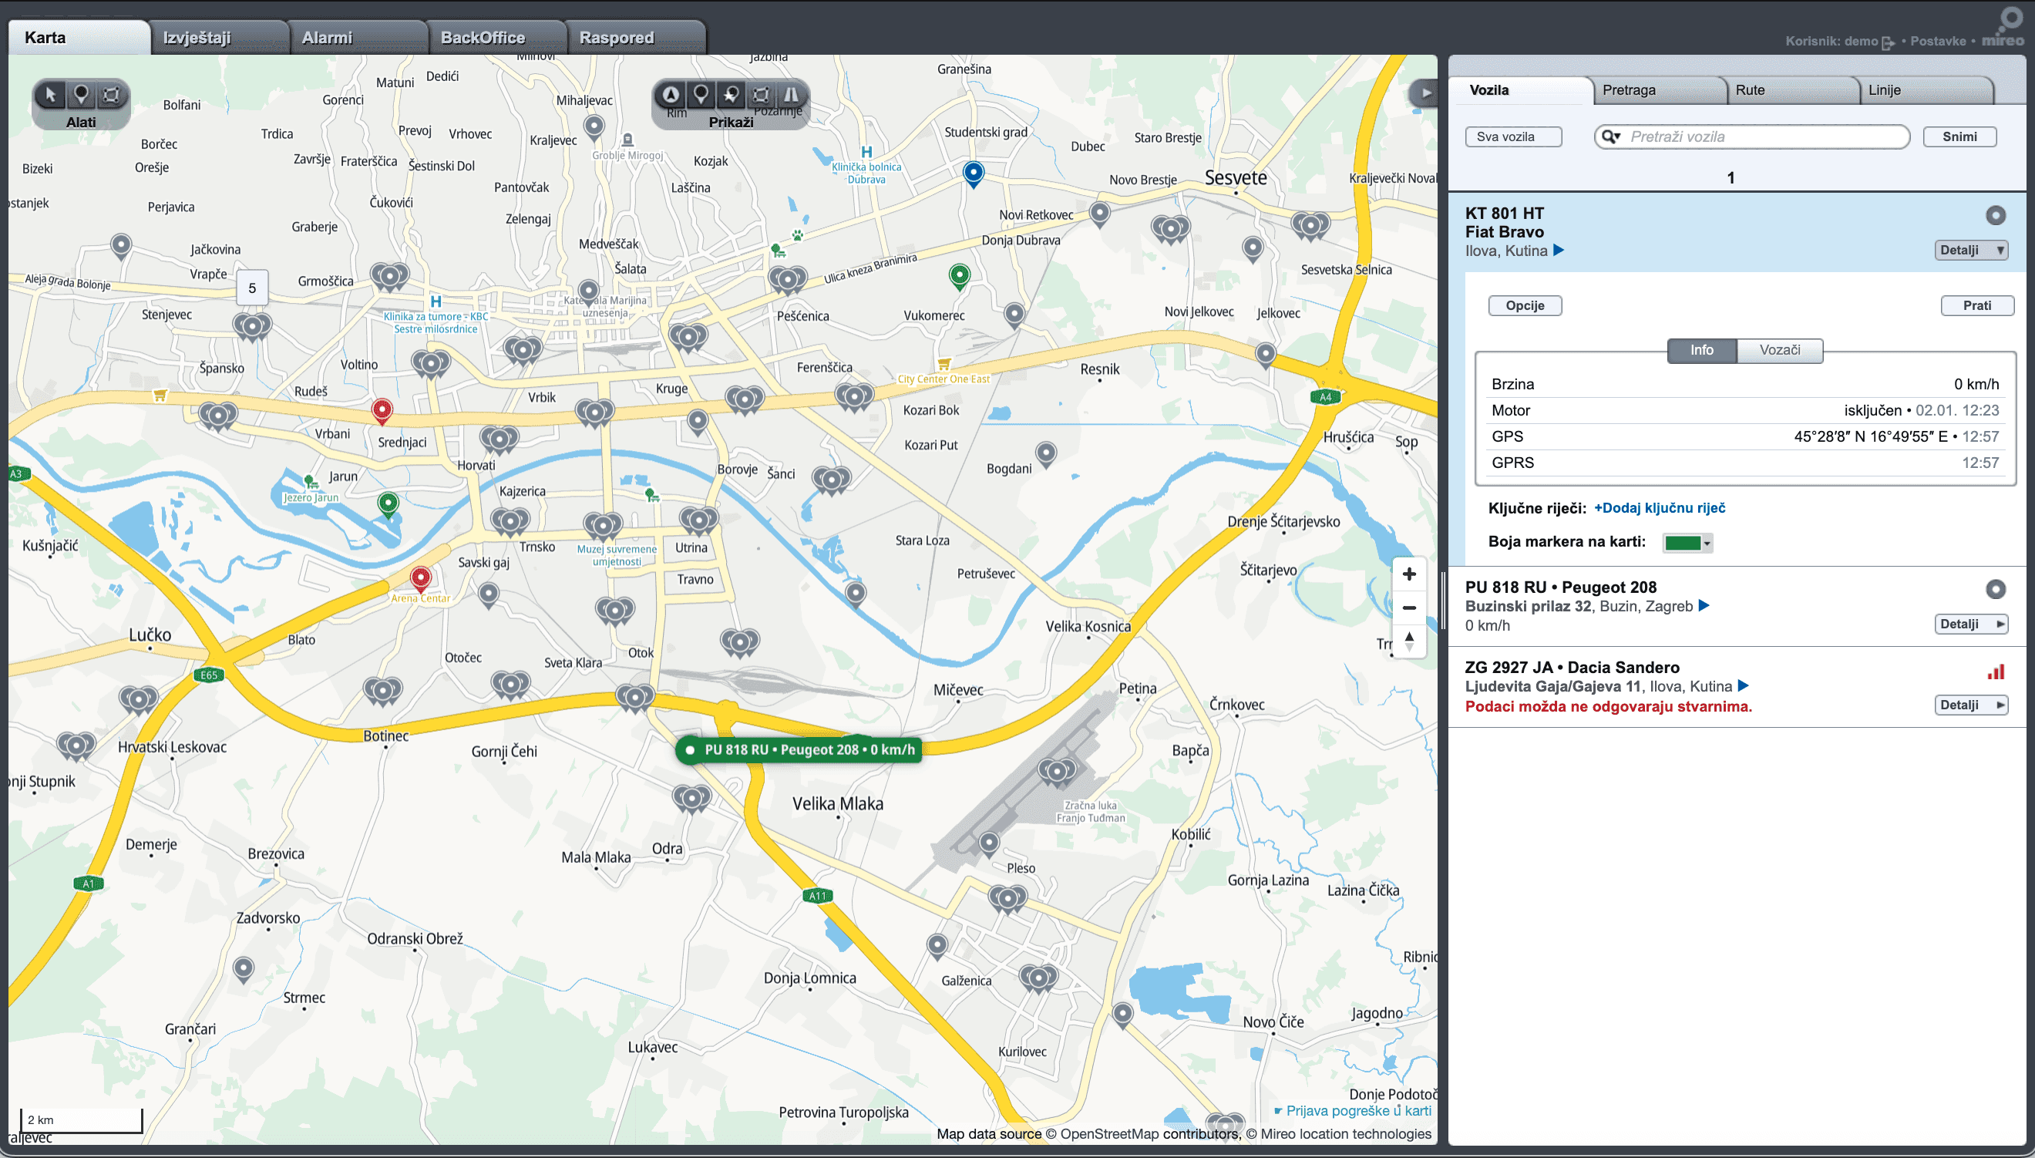Image resolution: width=2035 pixels, height=1158 pixels.
Task: Open the Izvještaji tab
Action: pos(218,37)
